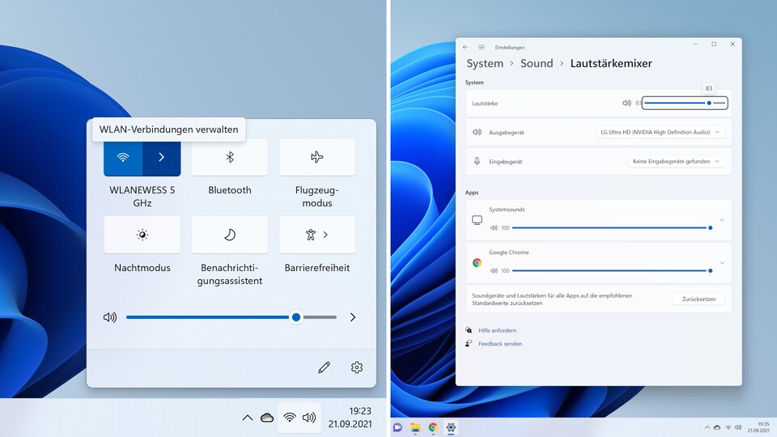Click the Ausgabegerät speaker icon
The width and height of the screenshot is (777, 437).
[478, 132]
